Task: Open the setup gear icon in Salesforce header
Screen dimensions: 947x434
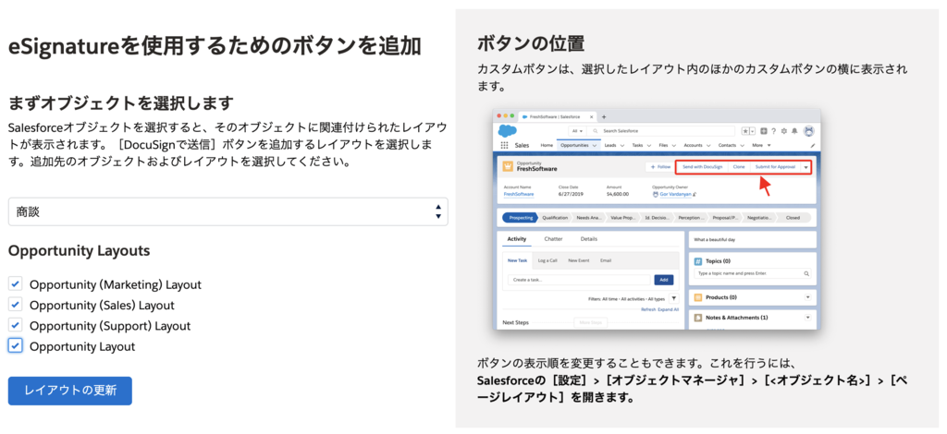Action: pyautogui.click(x=784, y=131)
